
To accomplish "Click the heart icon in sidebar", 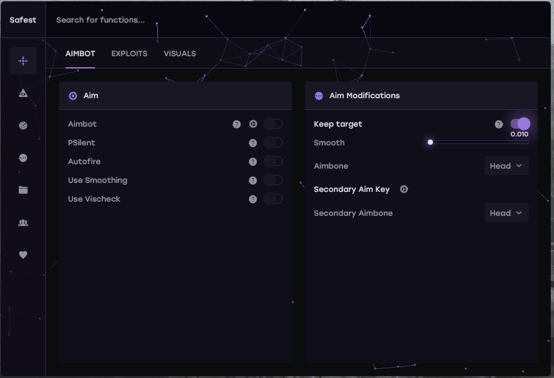I will tap(23, 255).
